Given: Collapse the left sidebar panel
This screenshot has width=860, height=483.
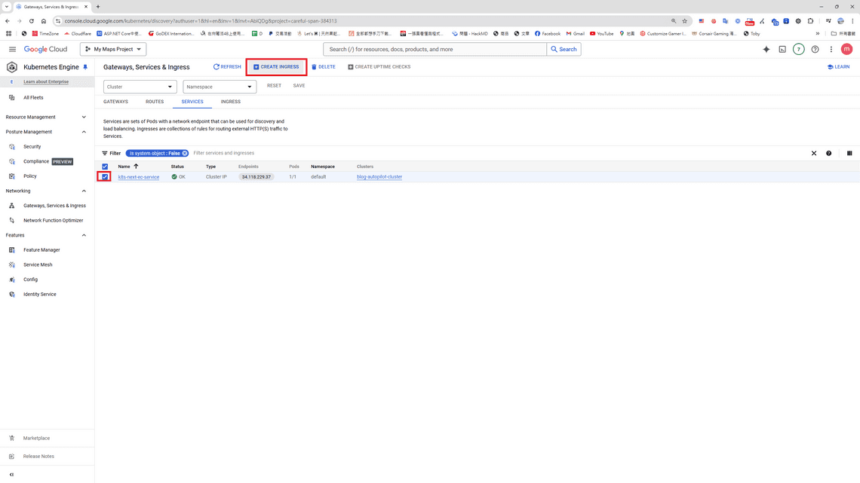Looking at the screenshot, I should (x=11, y=475).
